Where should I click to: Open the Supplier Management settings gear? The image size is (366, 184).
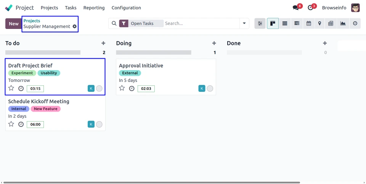coord(75,27)
